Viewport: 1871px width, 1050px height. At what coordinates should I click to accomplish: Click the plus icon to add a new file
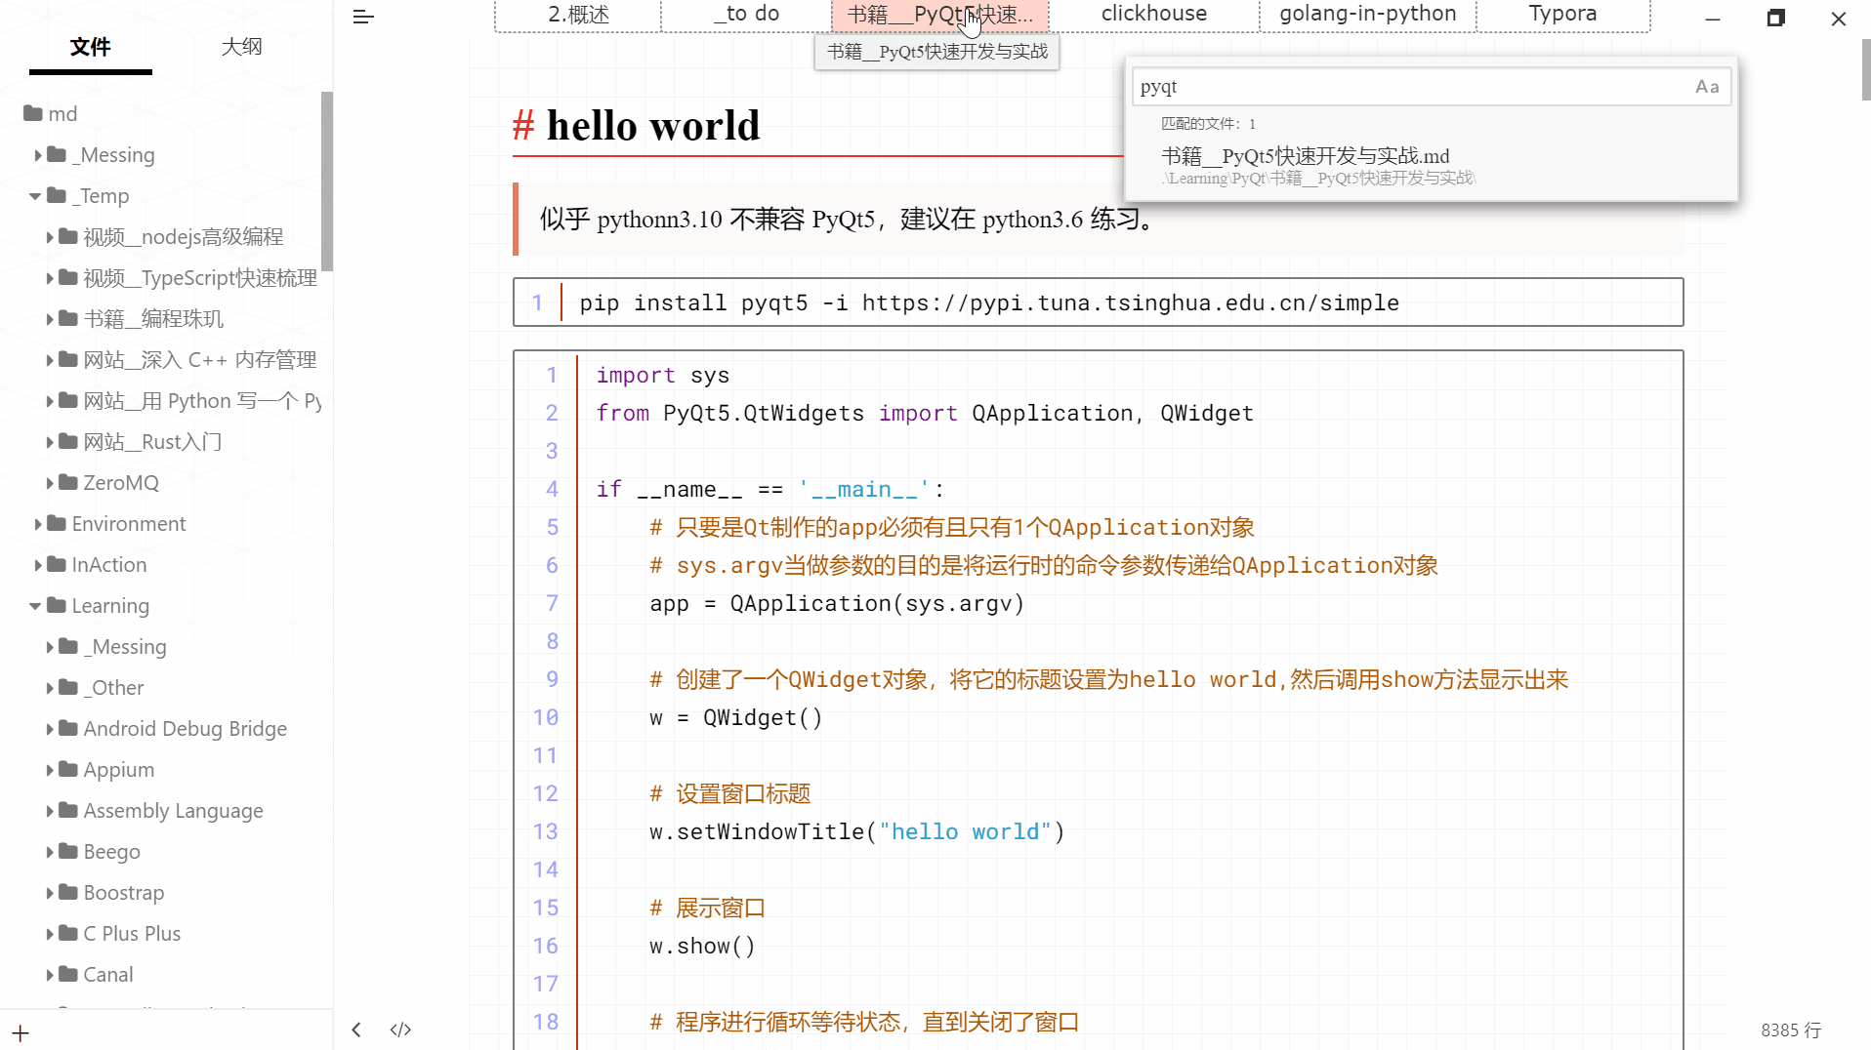tap(21, 1032)
